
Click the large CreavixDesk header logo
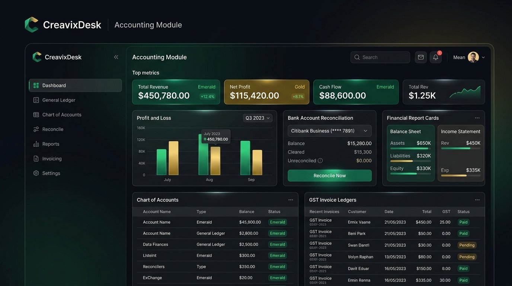point(32,25)
